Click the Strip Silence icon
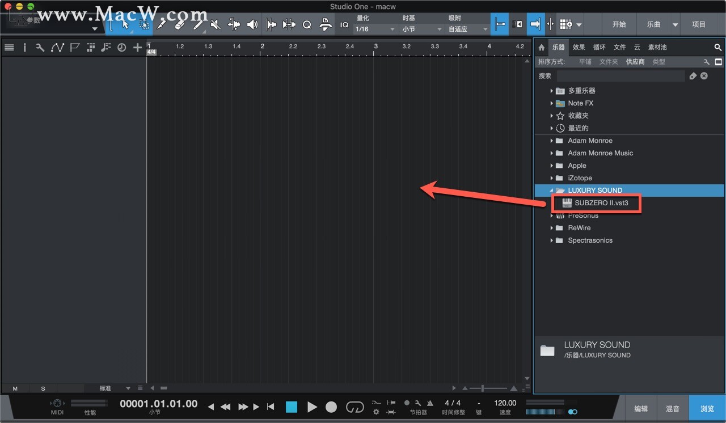 click(289, 24)
